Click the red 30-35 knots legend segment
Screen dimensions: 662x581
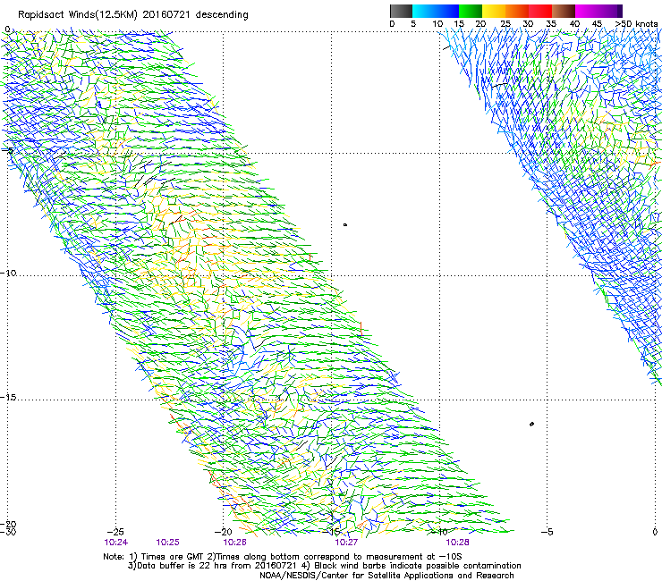coord(540,11)
